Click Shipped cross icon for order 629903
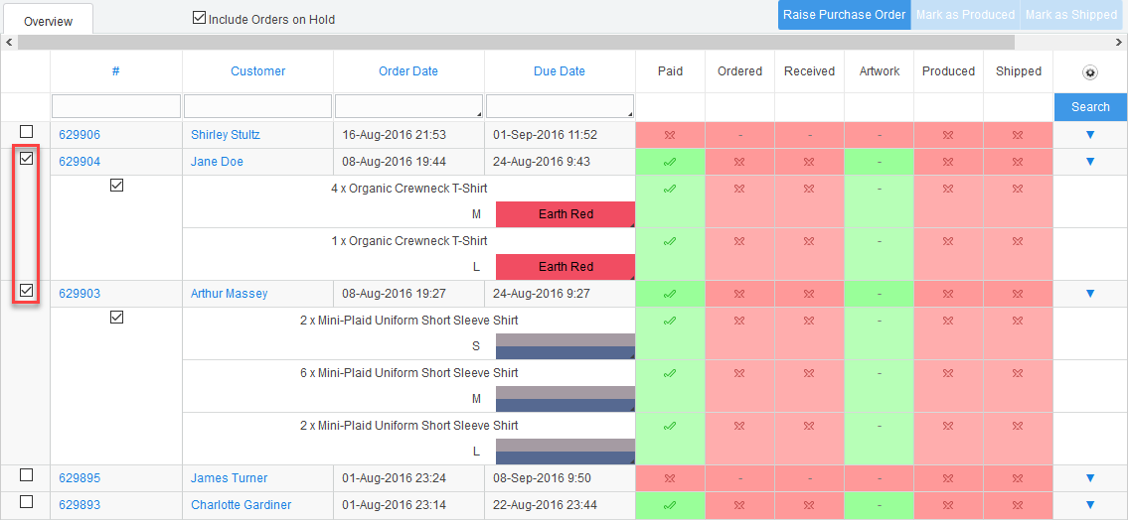The height and width of the screenshot is (520, 1128). click(1018, 294)
